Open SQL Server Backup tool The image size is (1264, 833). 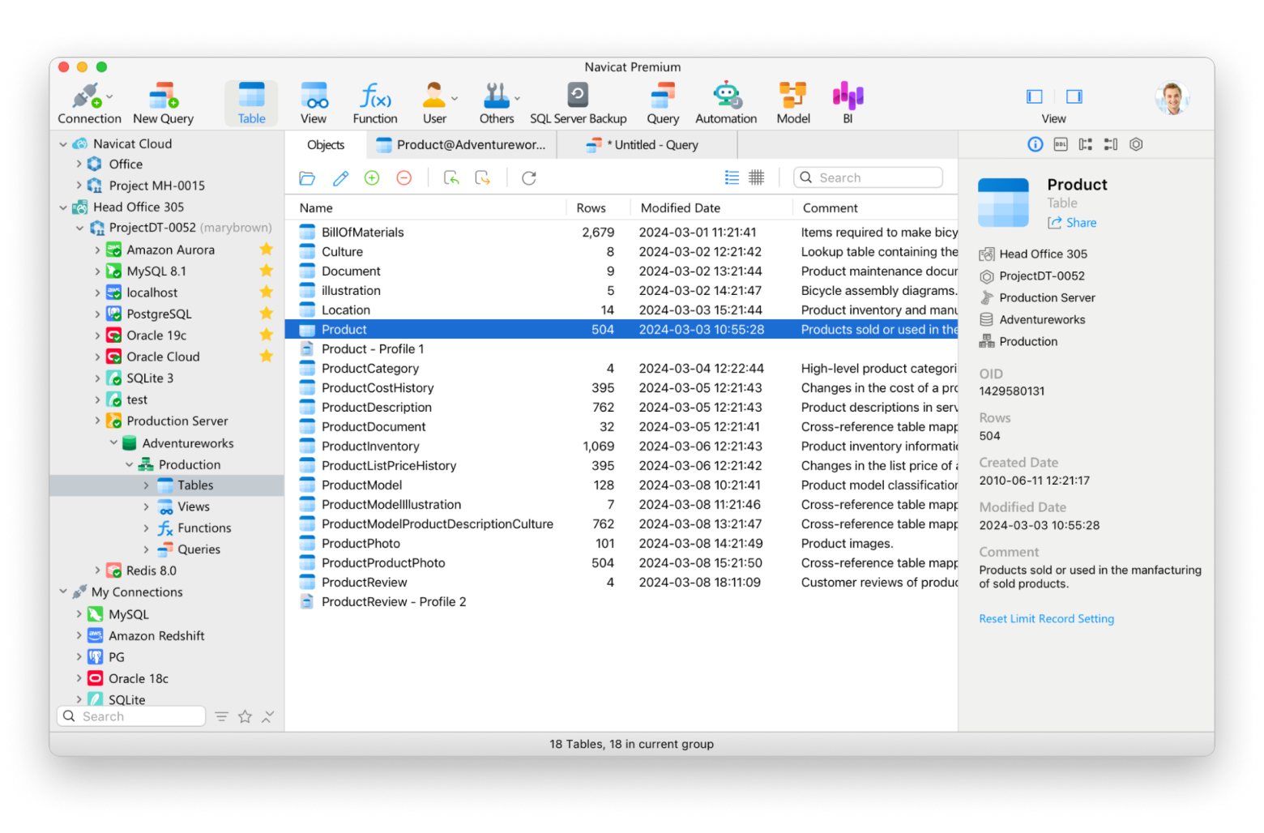[578, 103]
